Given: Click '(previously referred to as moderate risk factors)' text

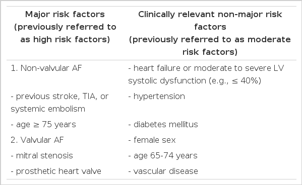Looking at the screenshot, I should coord(210,46).
